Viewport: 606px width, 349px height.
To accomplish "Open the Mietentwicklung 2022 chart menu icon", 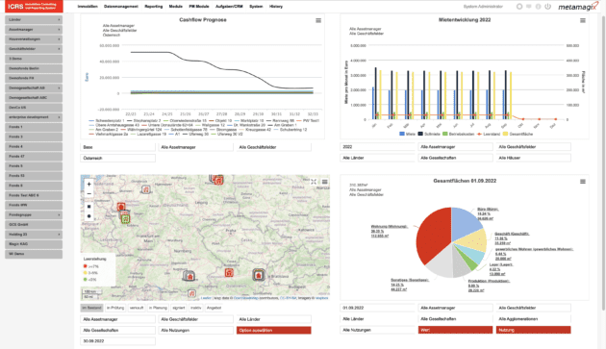I will [582, 20].
